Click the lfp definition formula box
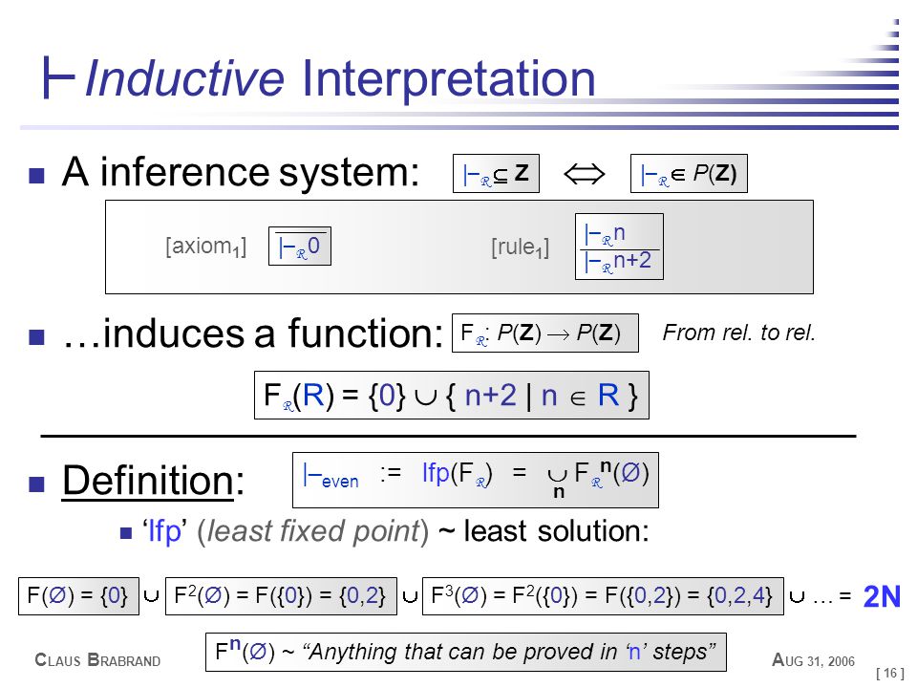The image size is (917, 688). click(x=476, y=480)
